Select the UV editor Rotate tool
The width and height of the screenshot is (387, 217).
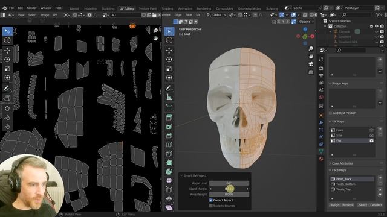click(x=7, y=60)
